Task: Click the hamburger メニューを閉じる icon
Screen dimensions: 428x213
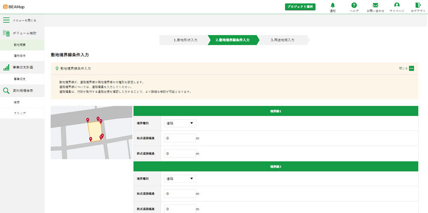Action: pos(6,20)
